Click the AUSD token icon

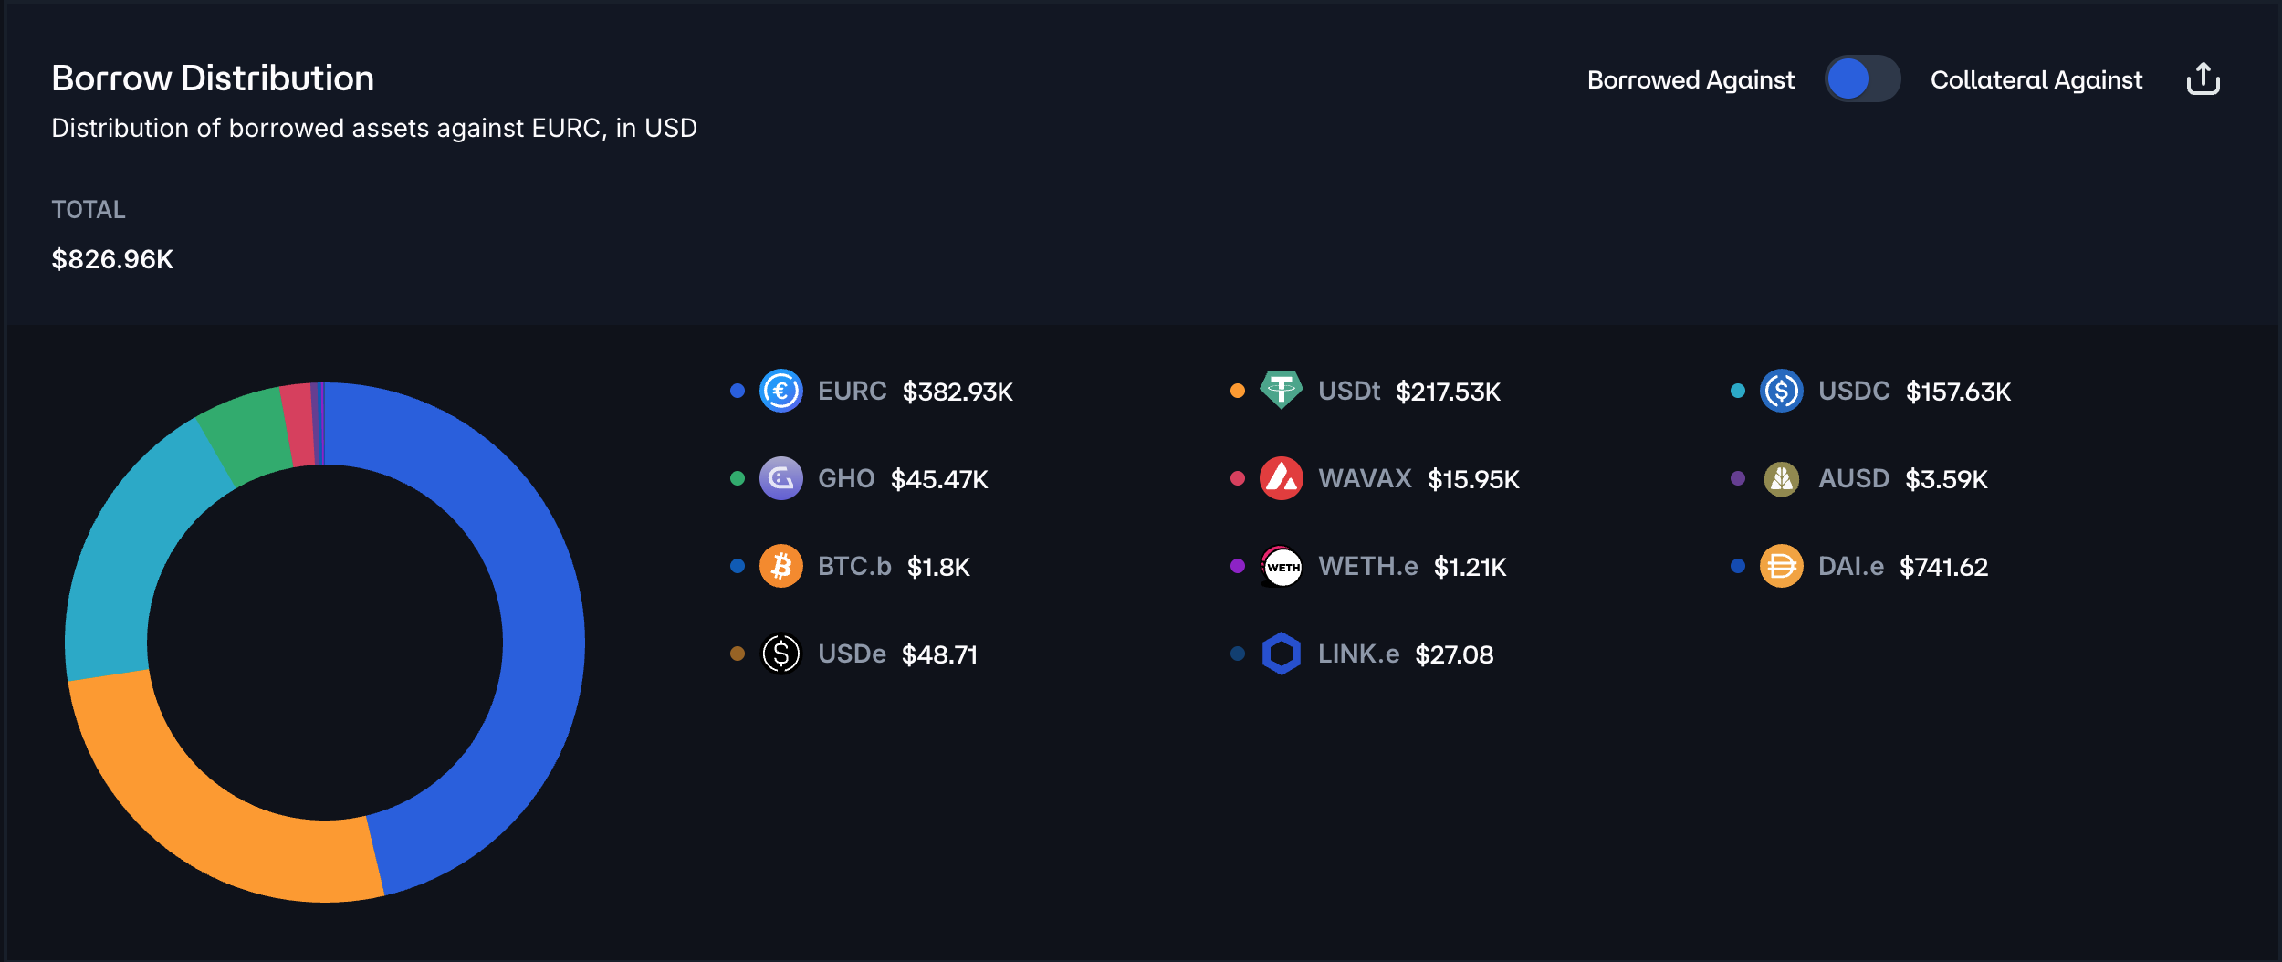[1781, 479]
